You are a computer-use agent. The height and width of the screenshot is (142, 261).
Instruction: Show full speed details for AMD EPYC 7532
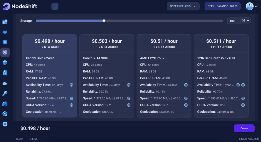click(186, 98)
